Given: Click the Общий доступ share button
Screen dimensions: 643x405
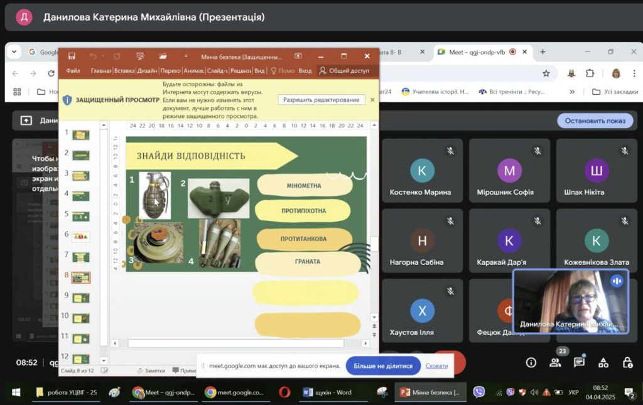Looking at the screenshot, I should (x=345, y=70).
